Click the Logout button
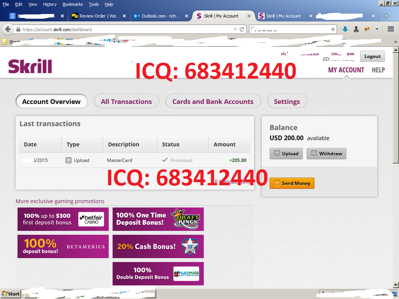Image resolution: width=399 pixels, height=299 pixels. [372, 56]
